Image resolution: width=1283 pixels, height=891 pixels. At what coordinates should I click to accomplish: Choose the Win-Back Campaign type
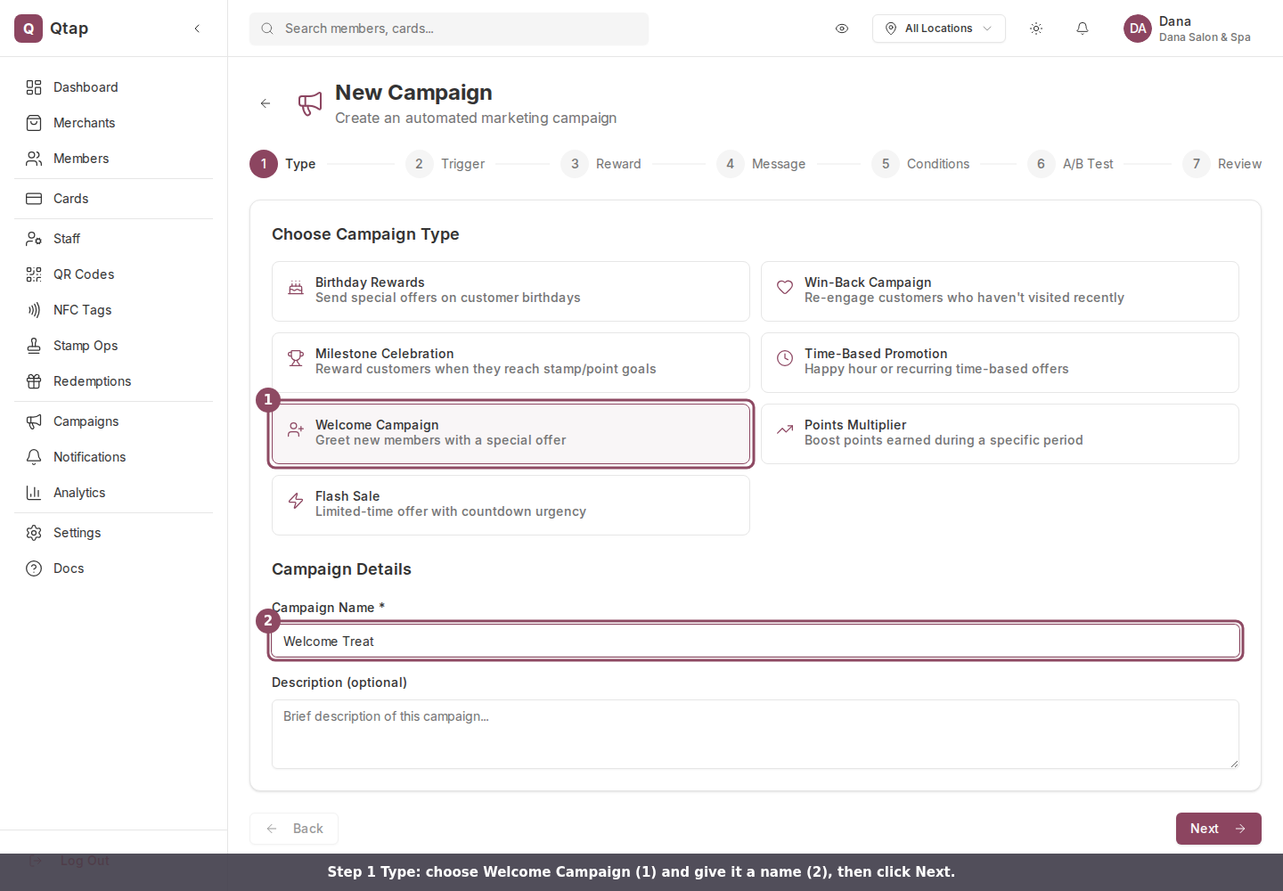coord(1000,291)
